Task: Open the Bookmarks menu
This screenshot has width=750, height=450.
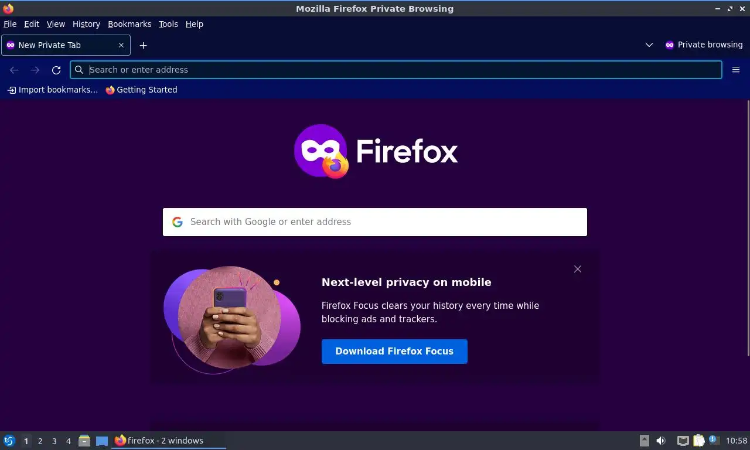Action: coord(129,24)
